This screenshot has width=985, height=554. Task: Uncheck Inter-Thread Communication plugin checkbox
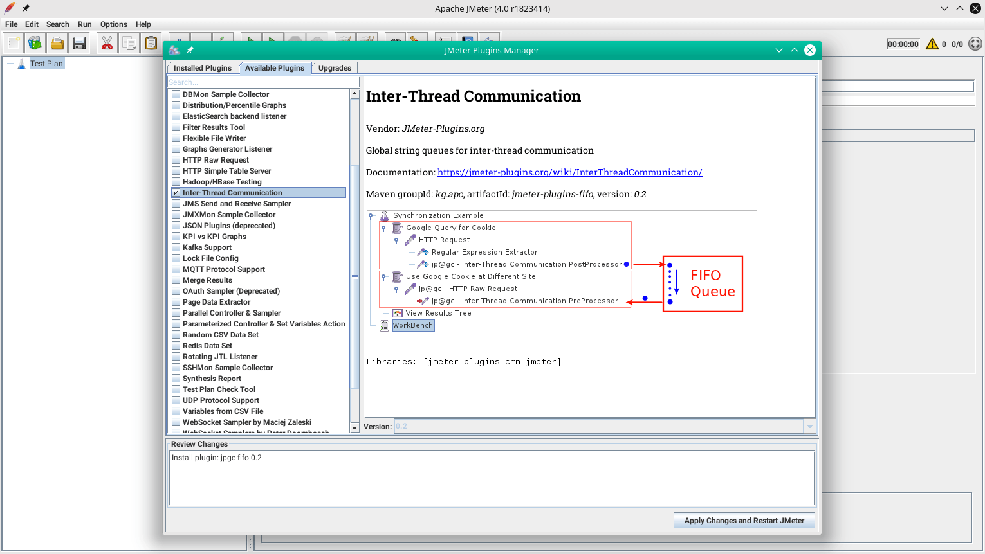pos(176,193)
